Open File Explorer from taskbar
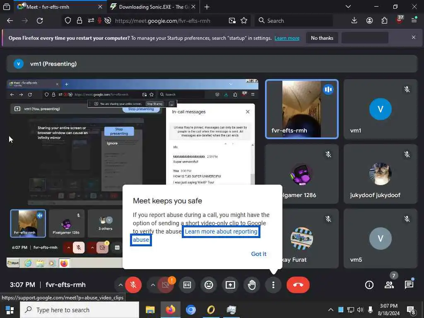This screenshot has height=318, width=424. coord(150,310)
